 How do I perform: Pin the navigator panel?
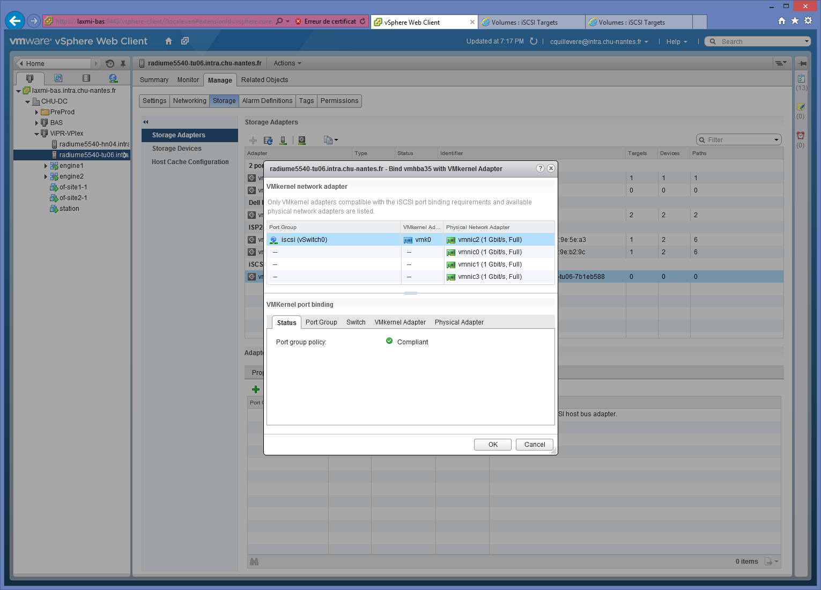point(123,63)
